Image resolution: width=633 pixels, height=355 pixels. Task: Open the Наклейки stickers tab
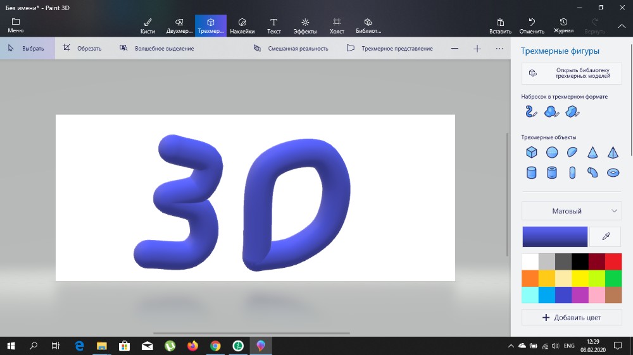[x=242, y=26]
